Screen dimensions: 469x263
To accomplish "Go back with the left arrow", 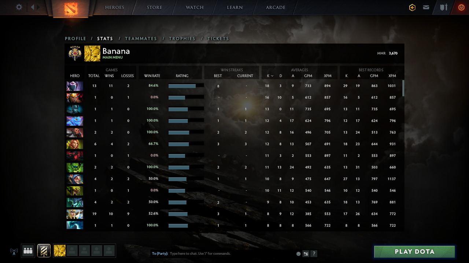I will pos(32,7).
